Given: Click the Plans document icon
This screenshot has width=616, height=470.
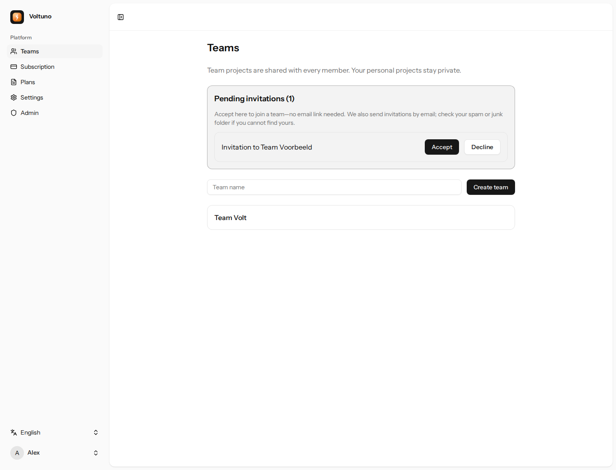Looking at the screenshot, I should 14,82.
